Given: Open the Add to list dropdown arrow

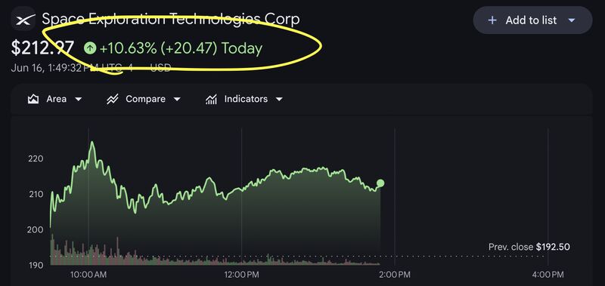Looking at the screenshot, I should (x=572, y=20).
